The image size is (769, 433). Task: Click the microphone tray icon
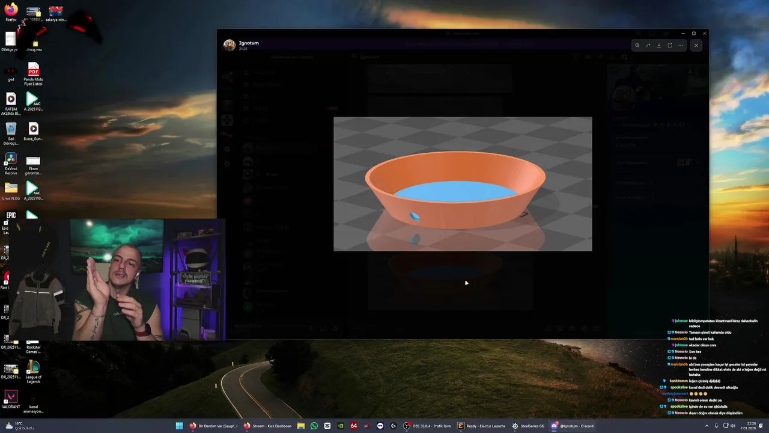tap(716, 426)
